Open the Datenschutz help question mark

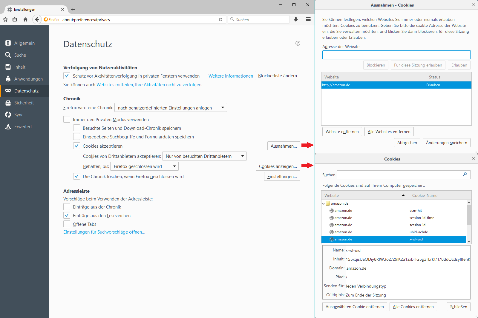(x=298, y=43)
